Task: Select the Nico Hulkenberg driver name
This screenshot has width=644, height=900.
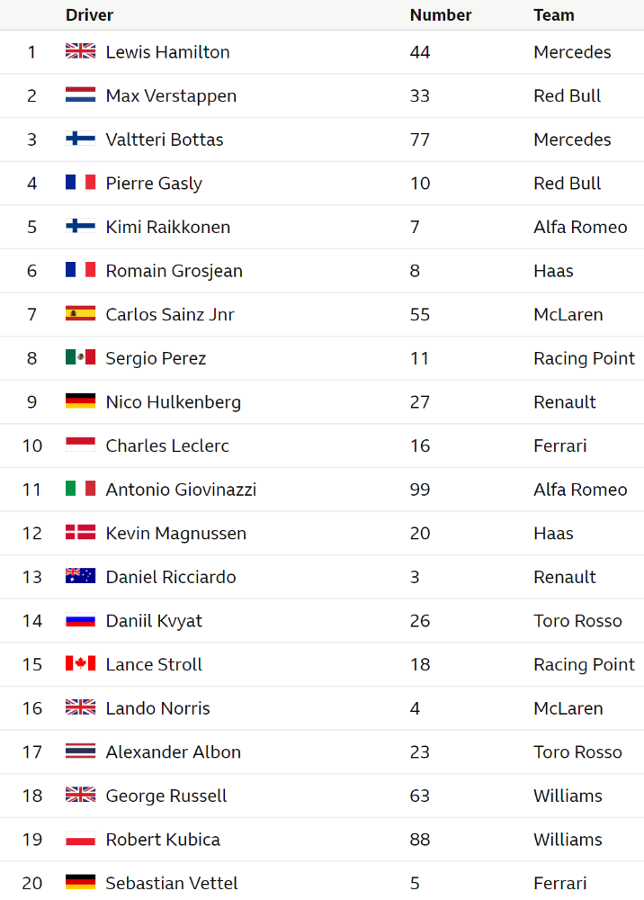Action: click(x=174, y=401)
